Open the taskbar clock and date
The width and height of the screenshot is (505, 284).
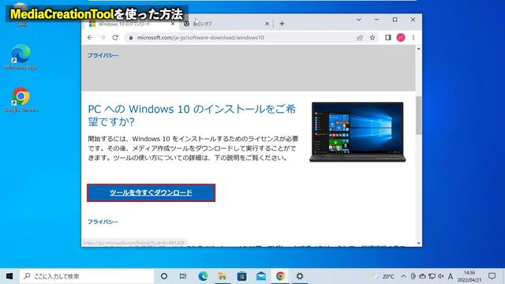pyautogui.click(x=469, y=276)
